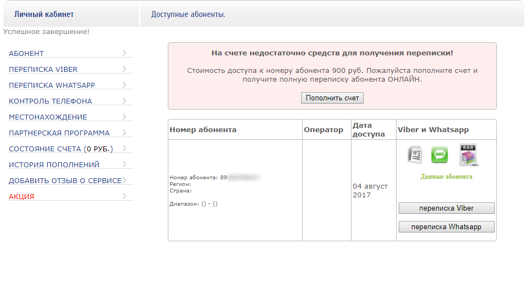Click the переписка Whatsapp button
The width and height of the screenshot is (532, 295).
(446, 227)
